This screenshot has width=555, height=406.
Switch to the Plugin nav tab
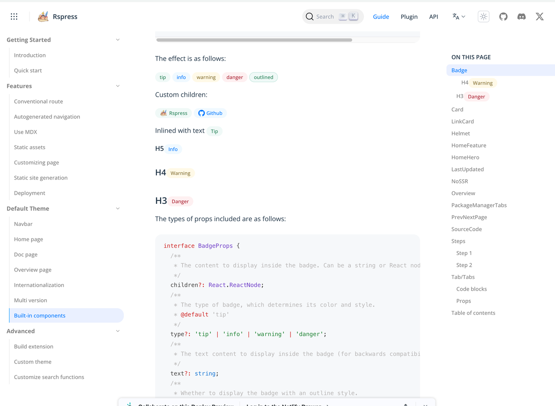click(x=409, y=16)
